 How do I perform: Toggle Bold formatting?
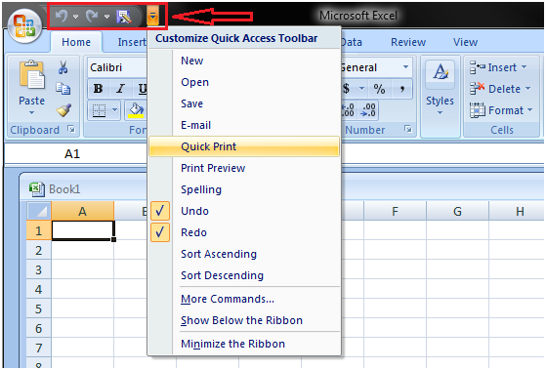pos(99,89)
